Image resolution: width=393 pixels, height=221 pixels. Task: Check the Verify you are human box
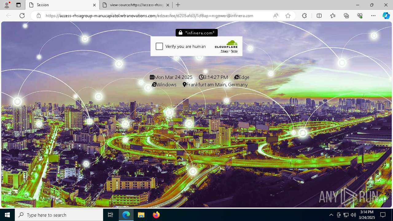click(159, 46)
